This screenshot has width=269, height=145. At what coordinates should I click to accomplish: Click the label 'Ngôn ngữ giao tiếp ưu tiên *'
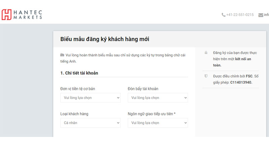point(152,114)
